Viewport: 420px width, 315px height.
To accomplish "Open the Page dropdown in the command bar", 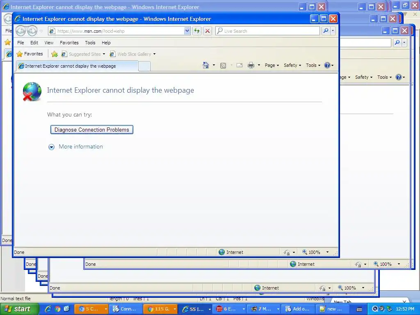I will (x=272, y=65).
